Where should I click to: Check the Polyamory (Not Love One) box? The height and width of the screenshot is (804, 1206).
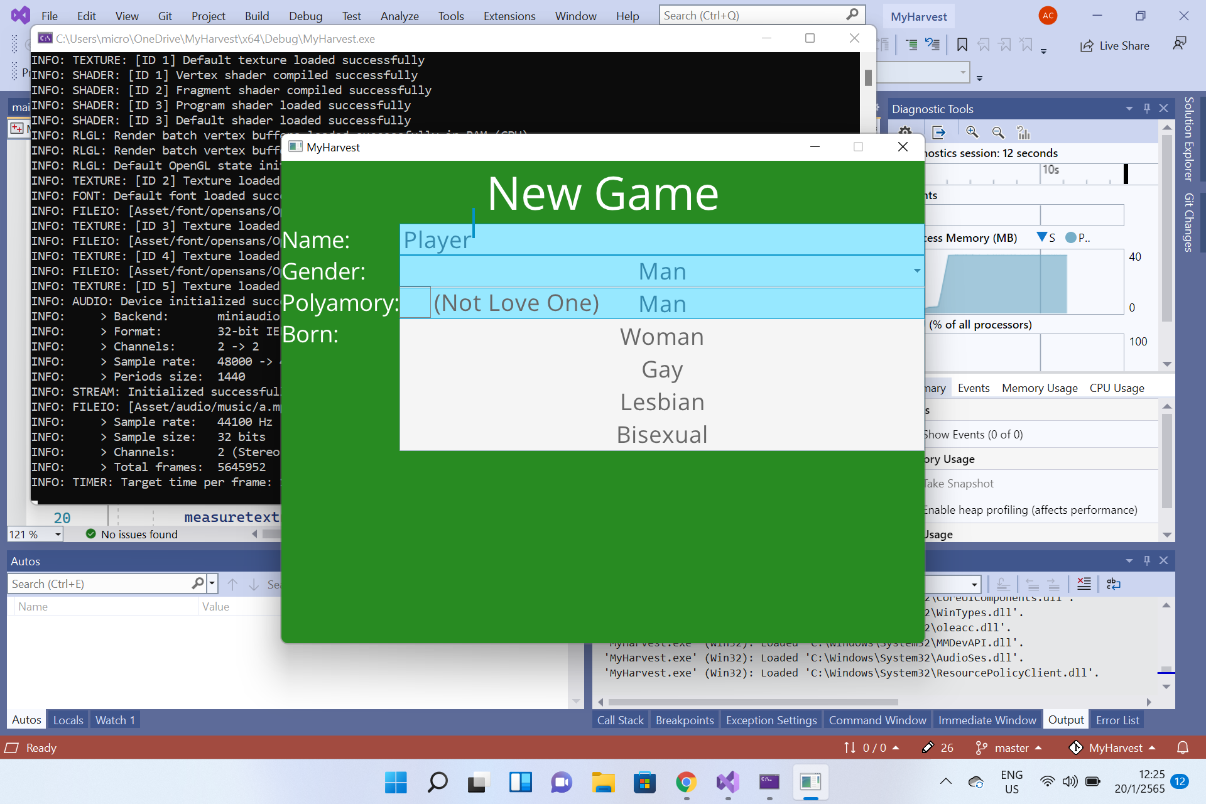pos(416,303)
